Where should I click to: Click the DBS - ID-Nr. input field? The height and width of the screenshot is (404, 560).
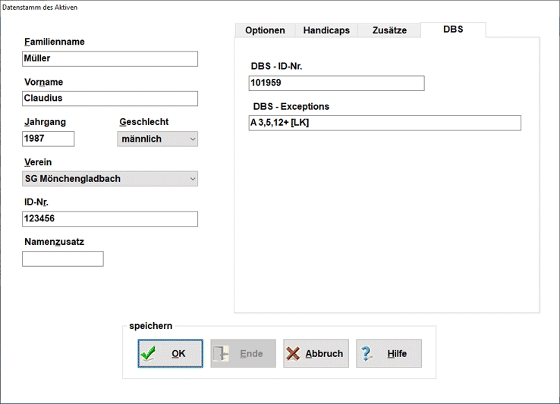pos(336,83)
